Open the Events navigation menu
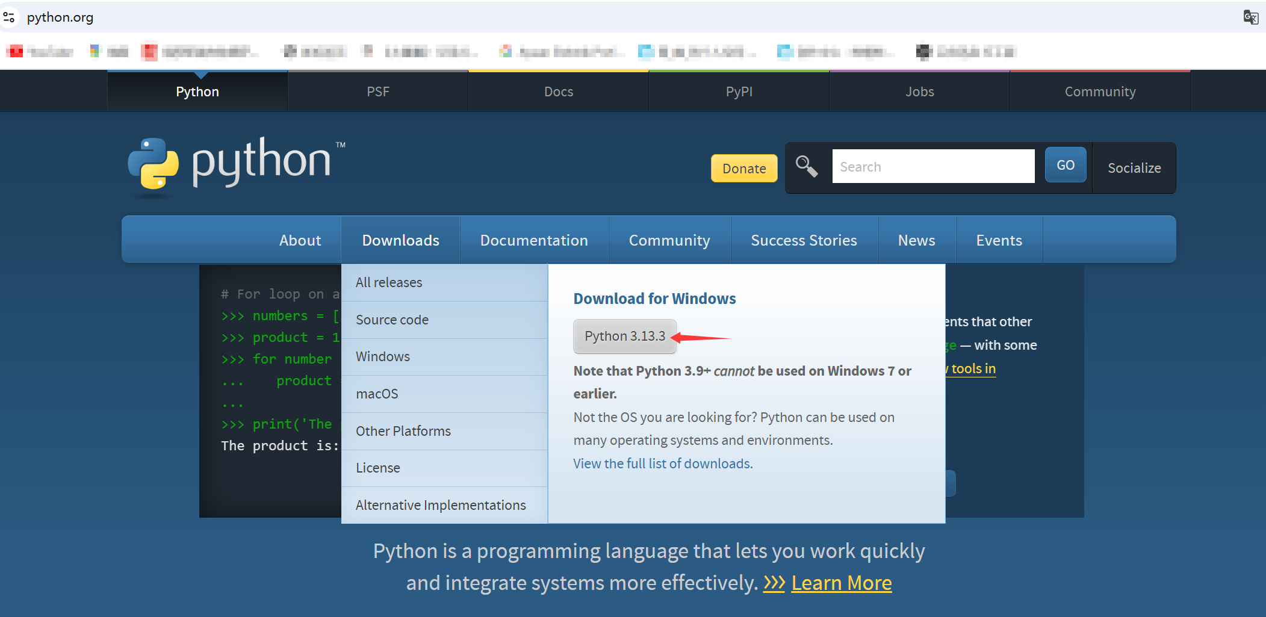The image size is (1266, 617). pos(999,240)
